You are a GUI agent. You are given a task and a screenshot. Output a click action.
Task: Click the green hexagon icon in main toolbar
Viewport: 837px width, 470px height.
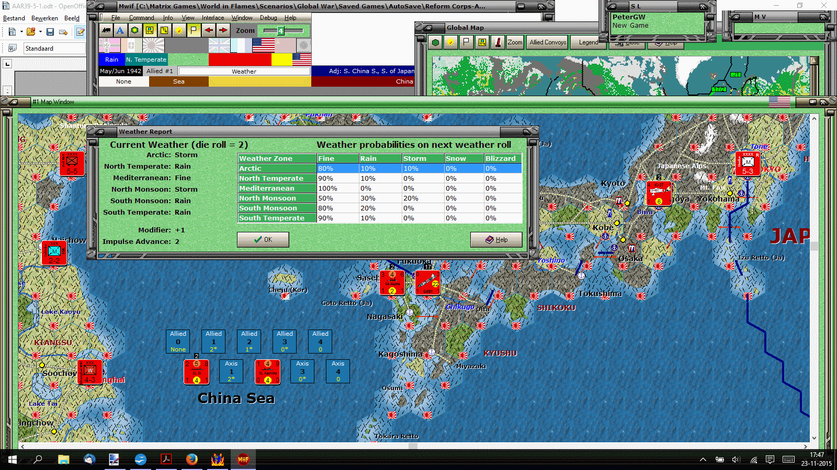click(x=135, y=30)
